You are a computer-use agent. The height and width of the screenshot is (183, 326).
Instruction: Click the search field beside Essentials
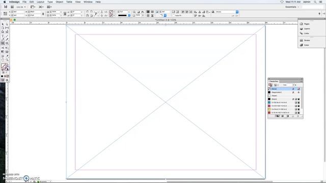(x=312, y=7)
